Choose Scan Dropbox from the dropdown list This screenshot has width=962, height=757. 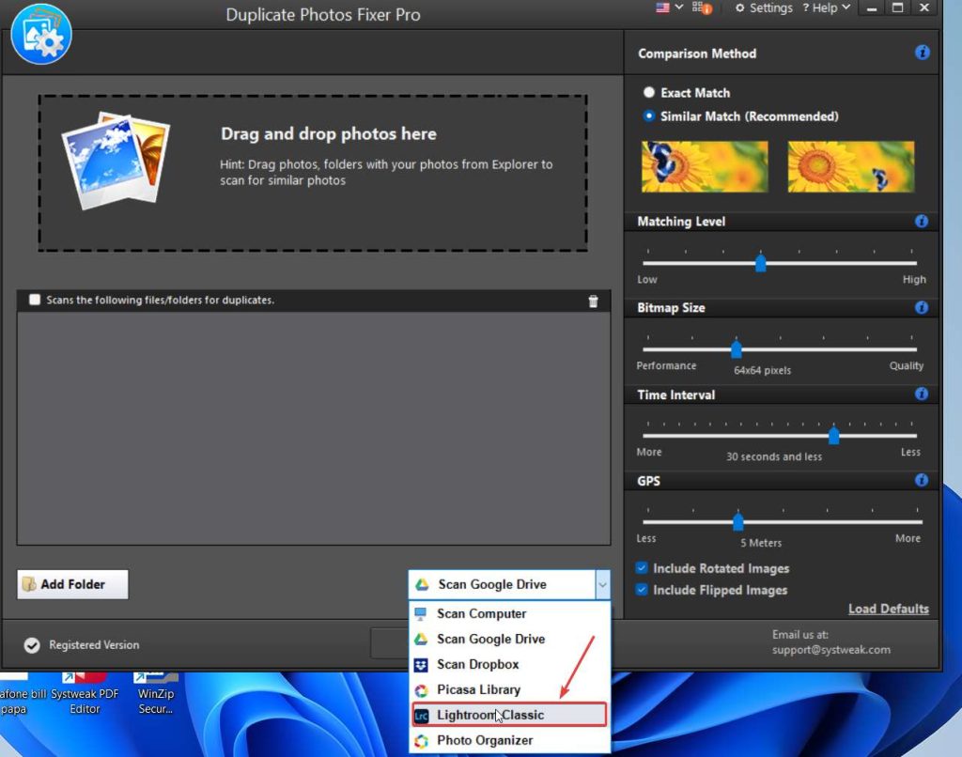tap(509, 664)
